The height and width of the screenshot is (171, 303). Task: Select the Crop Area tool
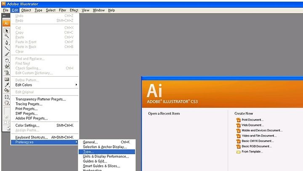coord(7,97)
